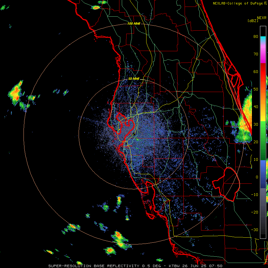Click the "NEXLAB-College of DuPage" credit text
The image size is (268, 268).
tap(238, 3)
